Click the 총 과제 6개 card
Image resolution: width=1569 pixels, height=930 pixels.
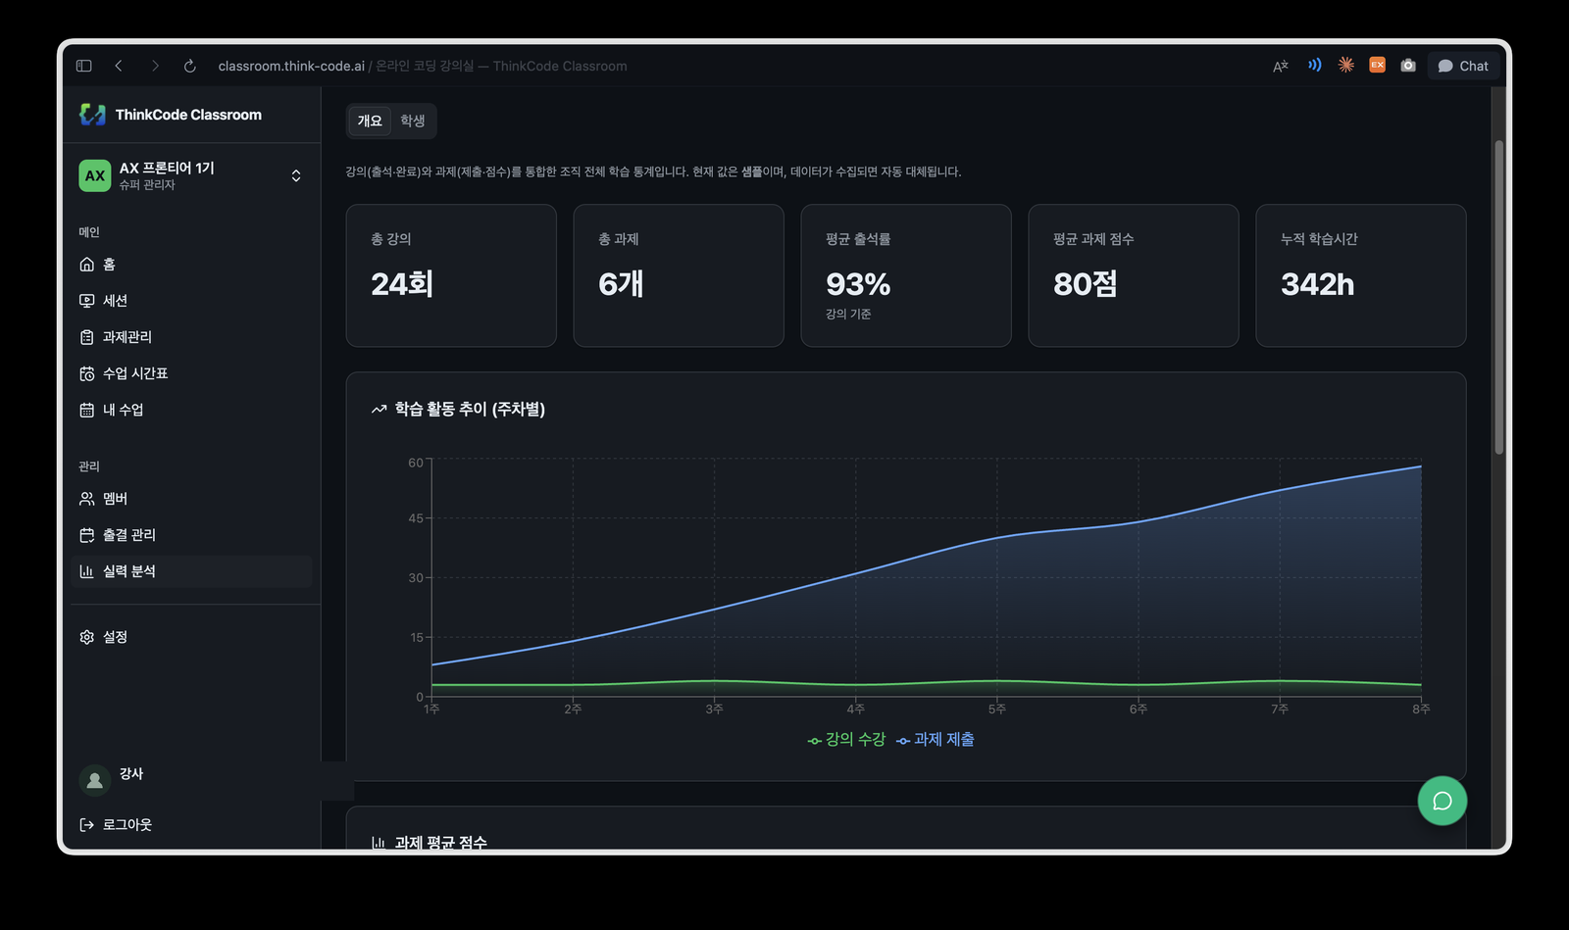tap(679, 275)
